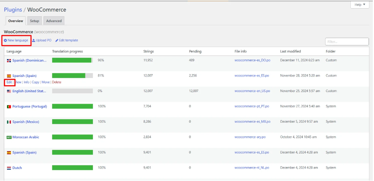Screen dimensions: 374x181
Task: Click Info under Spanish (Spain)
Action: click(x=26, y=82)
